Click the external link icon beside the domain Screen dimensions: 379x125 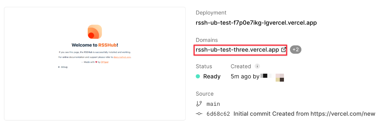point(284,50)
